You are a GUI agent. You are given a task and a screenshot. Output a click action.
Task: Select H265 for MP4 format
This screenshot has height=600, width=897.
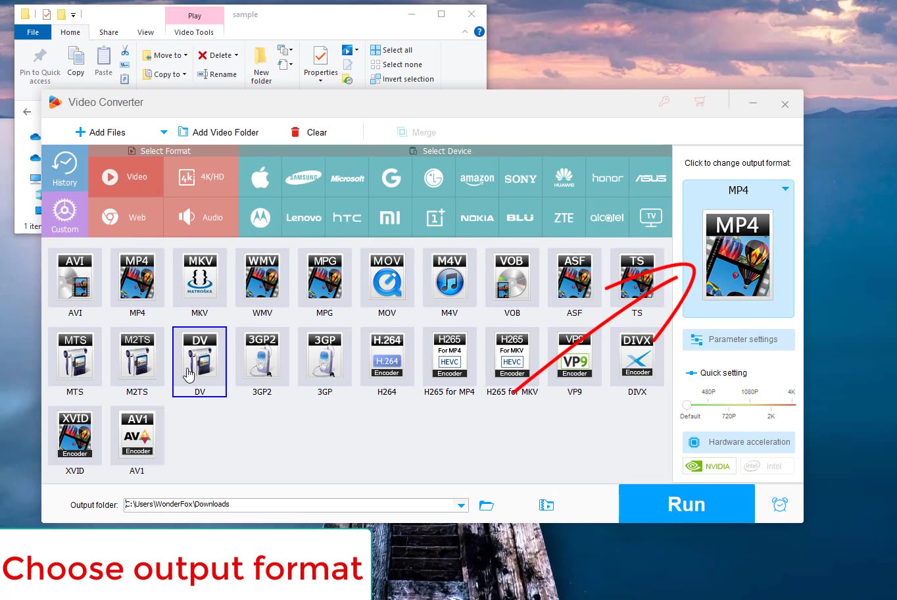coord(449,356)
